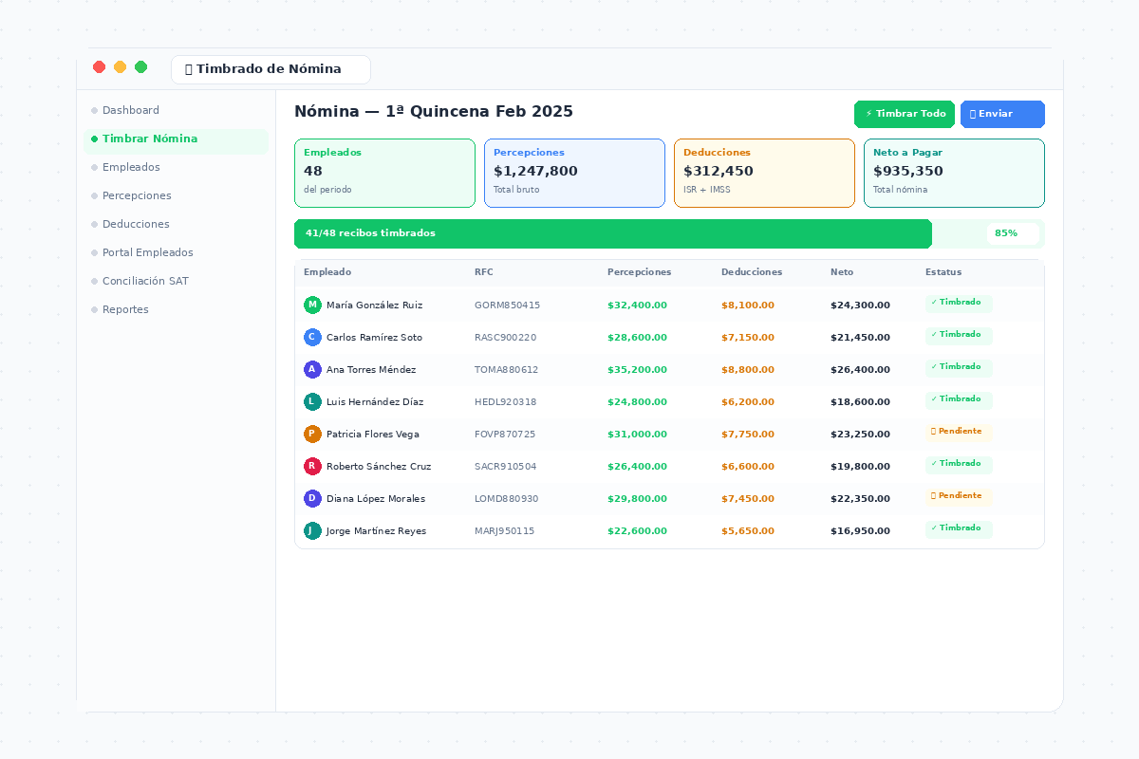Viewport: 1139px width, 759px height.
Task: Click Diana López Morales's D avatar
Action: coord(312,498)
